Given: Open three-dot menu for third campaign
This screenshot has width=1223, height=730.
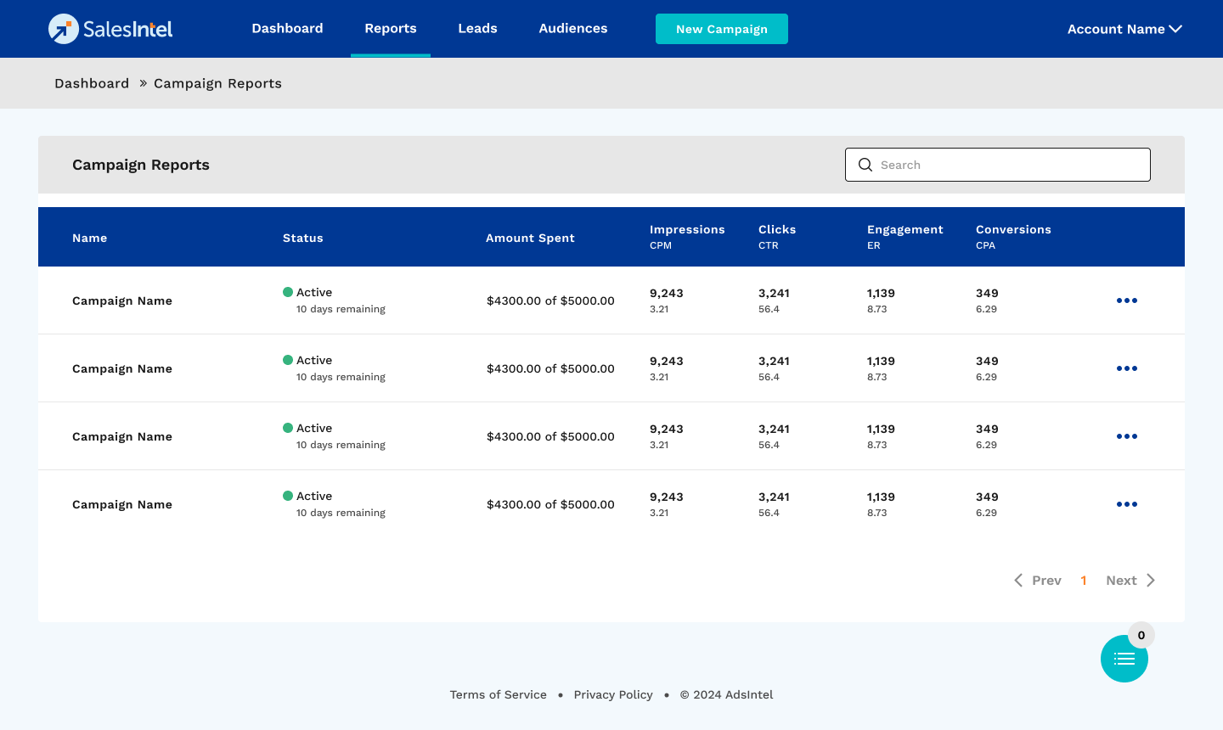Looking at the screenshot, I should point(1126,436).
